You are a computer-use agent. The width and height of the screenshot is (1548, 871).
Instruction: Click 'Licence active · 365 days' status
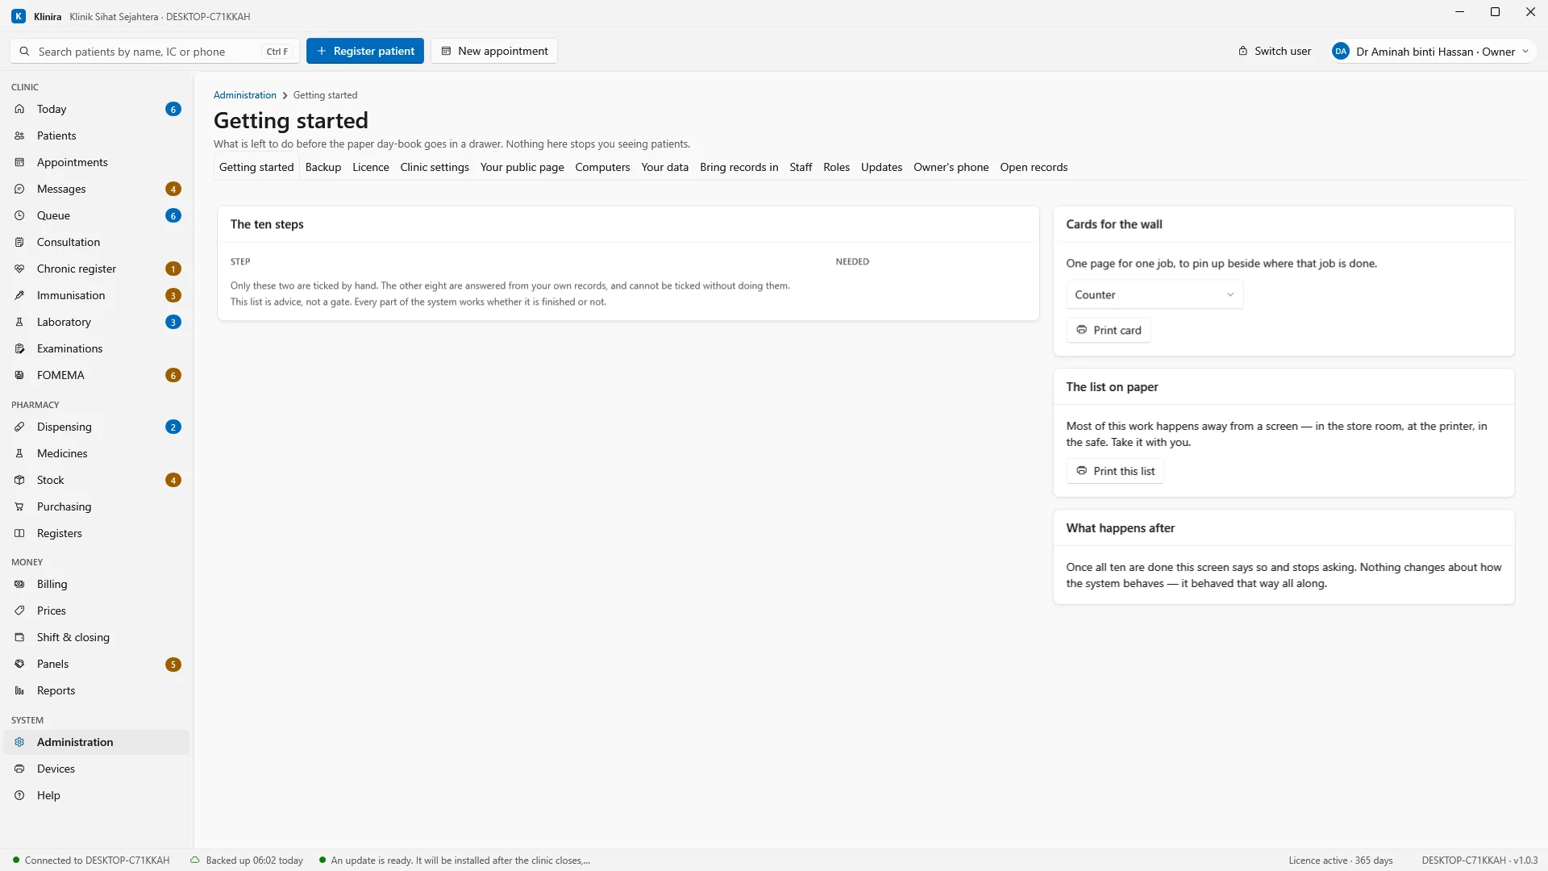point(1340,861)
